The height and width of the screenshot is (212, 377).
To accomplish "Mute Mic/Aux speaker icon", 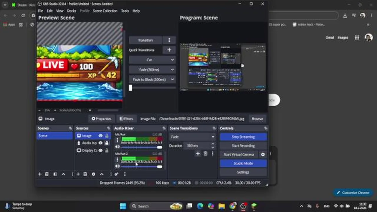I will coord(118,147).
